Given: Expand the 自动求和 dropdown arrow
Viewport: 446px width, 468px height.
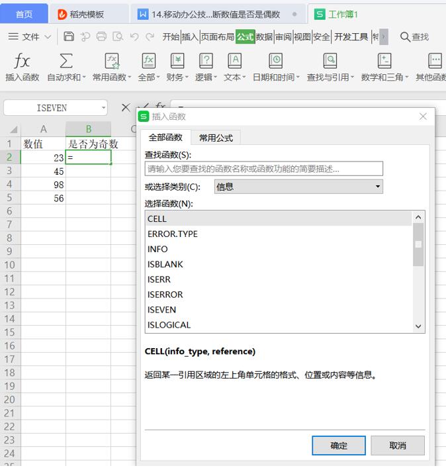Looking at the screenshot, I should coord(84,77).
